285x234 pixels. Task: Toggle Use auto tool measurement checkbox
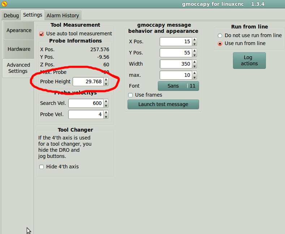pyautogui.click(x=42, y=34)
